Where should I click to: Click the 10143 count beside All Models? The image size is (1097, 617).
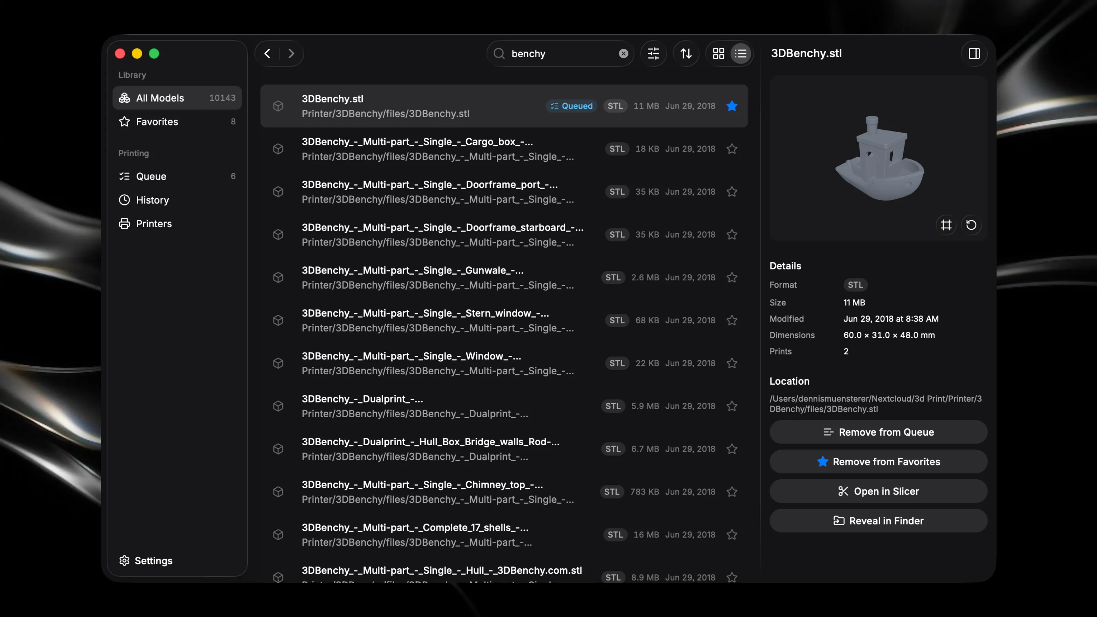click(222, 98)
